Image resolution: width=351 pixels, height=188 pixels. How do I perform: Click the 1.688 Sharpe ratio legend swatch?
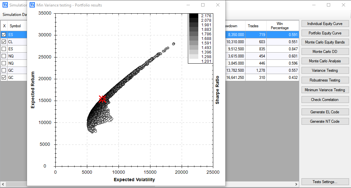point(194,38)
